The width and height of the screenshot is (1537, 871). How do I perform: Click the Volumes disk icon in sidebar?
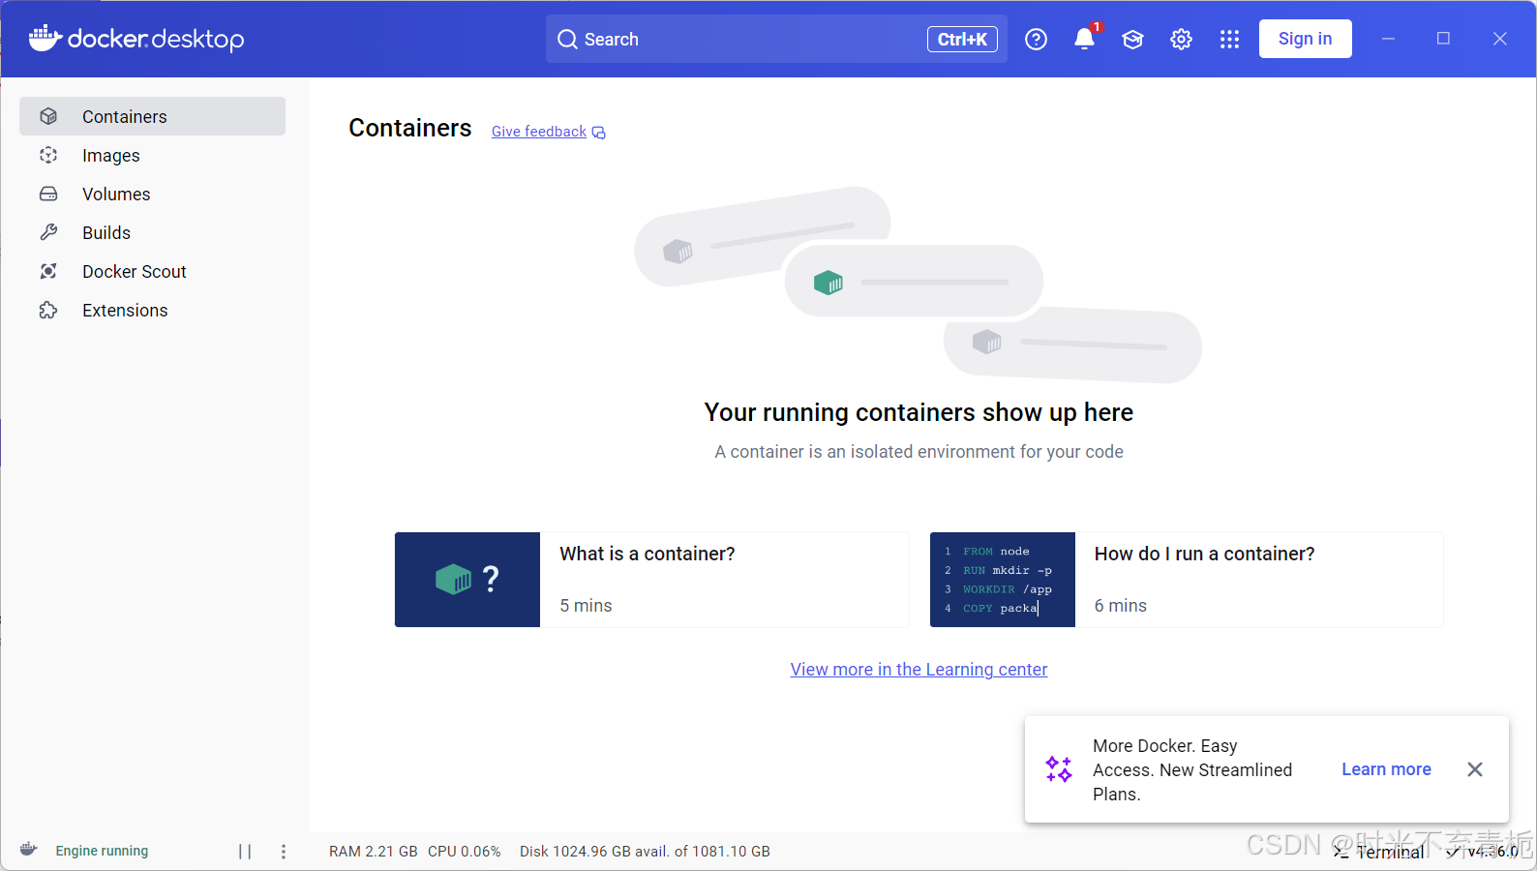click(48, 194)
